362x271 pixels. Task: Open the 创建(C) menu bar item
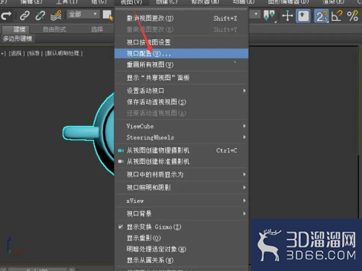click(x=167, y=2)
